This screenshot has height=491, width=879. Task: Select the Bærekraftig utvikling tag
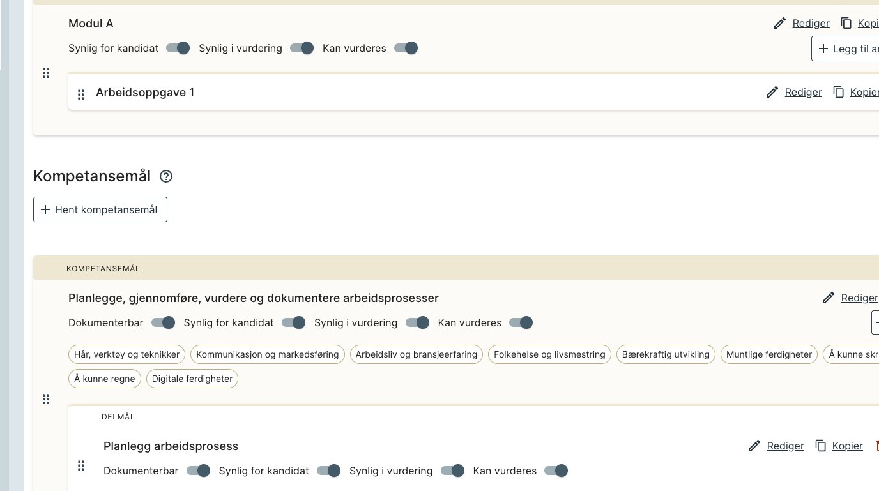666,354
